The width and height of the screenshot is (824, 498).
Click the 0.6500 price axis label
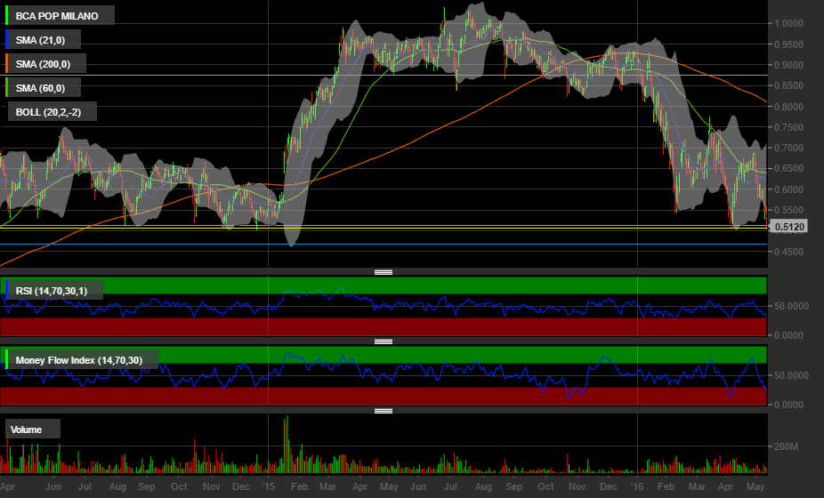click(x=788, y=169)
